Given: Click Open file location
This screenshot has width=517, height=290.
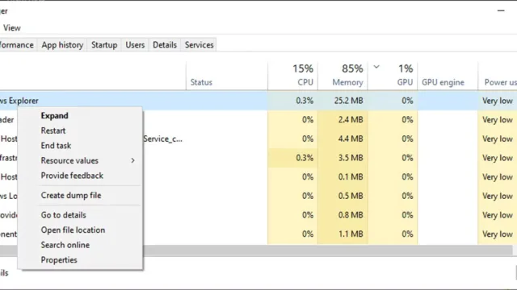Looking at the screenshot, I should pos(73,230).
